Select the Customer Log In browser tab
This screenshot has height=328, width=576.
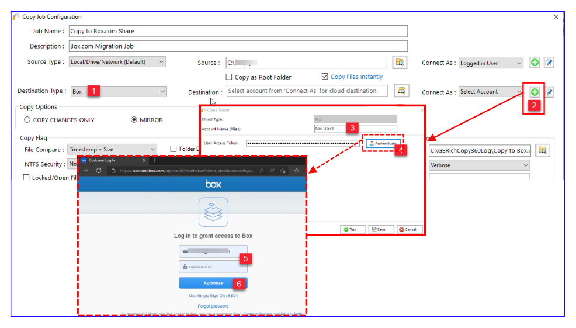coord(114,160)
